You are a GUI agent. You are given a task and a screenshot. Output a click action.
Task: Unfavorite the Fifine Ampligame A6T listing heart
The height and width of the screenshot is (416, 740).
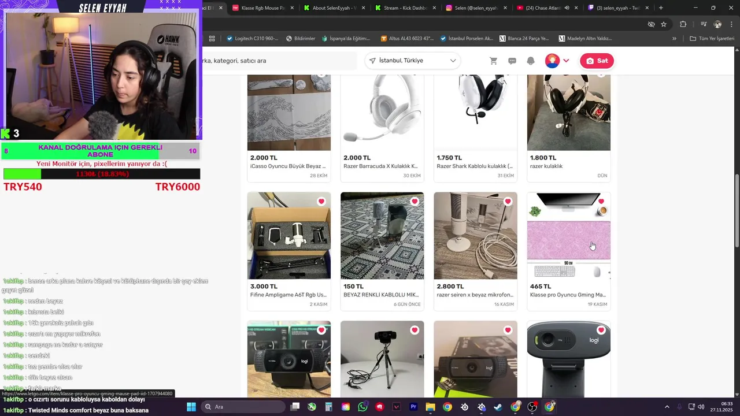click(x=321, y=202)
